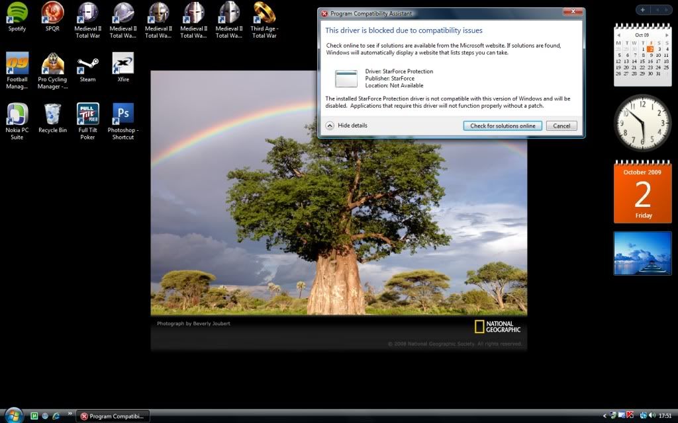Go to next month in small calendar gadget
This screenshot has width=678, height=423.
[667, 35]
